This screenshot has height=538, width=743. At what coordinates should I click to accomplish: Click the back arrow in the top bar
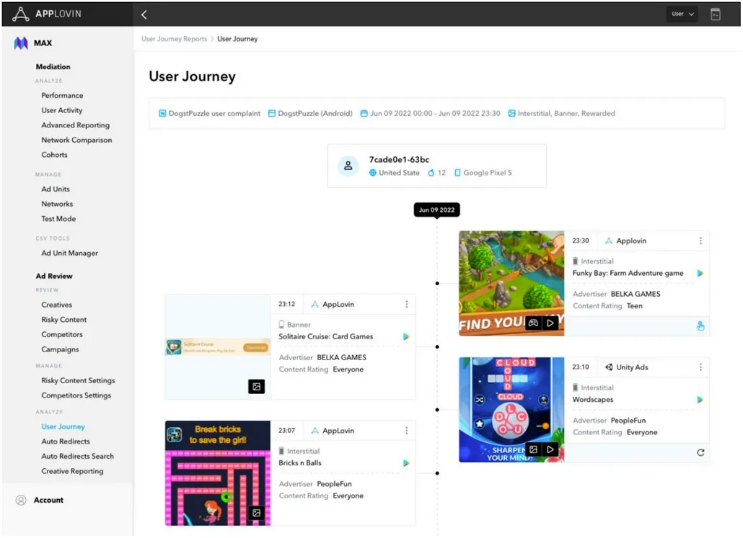pyautogui.click(x=144, y=14)
